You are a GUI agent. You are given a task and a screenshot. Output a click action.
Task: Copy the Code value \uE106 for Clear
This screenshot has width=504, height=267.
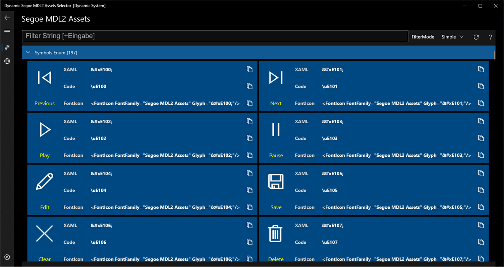coord(249,242)
